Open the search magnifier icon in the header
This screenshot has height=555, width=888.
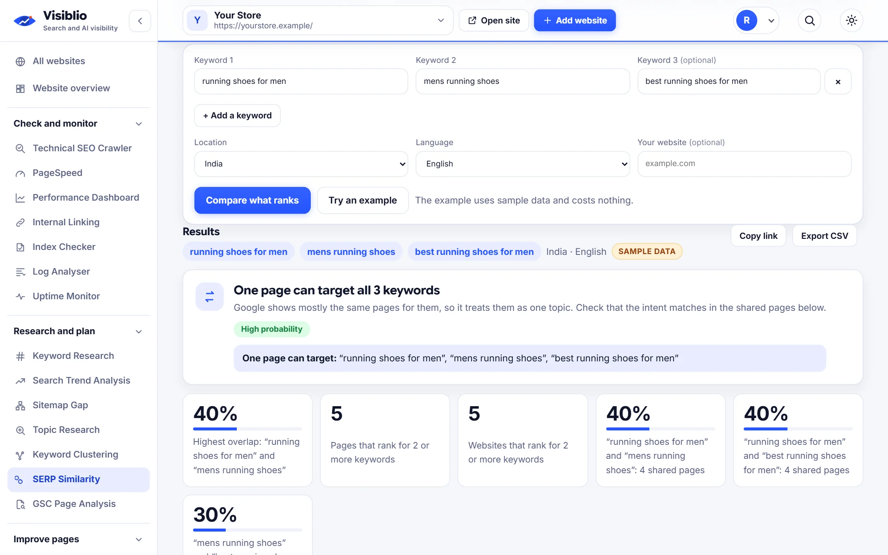point(809,21)
